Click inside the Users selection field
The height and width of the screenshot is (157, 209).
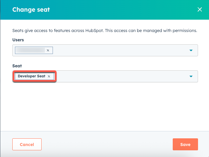click(x=105, y=50)
